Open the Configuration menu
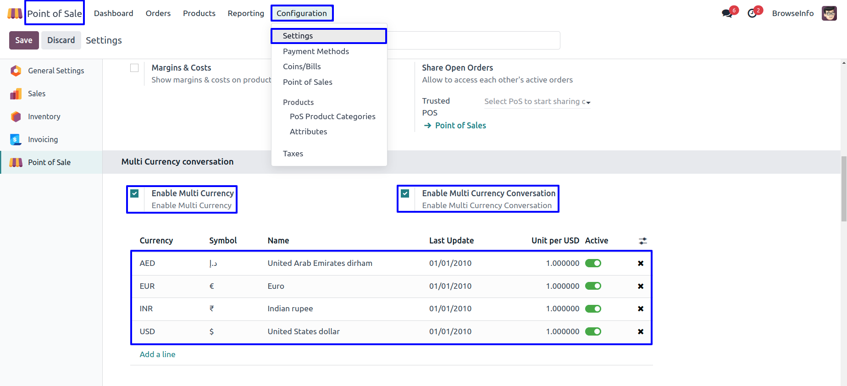The width and height of the screenshot is (847, 386). (x=302, y=13)
